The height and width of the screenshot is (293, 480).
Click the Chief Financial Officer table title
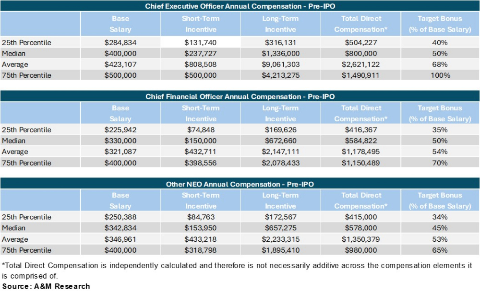(240, 96)
